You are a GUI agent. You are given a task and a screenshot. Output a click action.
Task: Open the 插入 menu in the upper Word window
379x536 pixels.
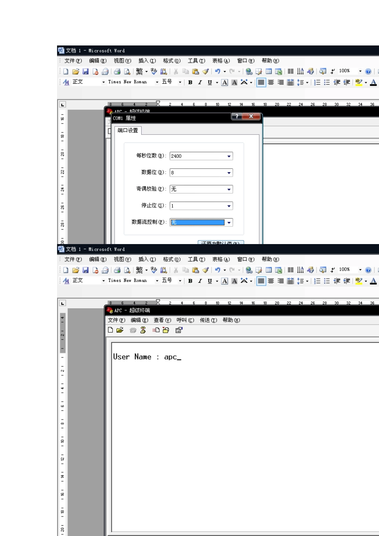(147, 61)
